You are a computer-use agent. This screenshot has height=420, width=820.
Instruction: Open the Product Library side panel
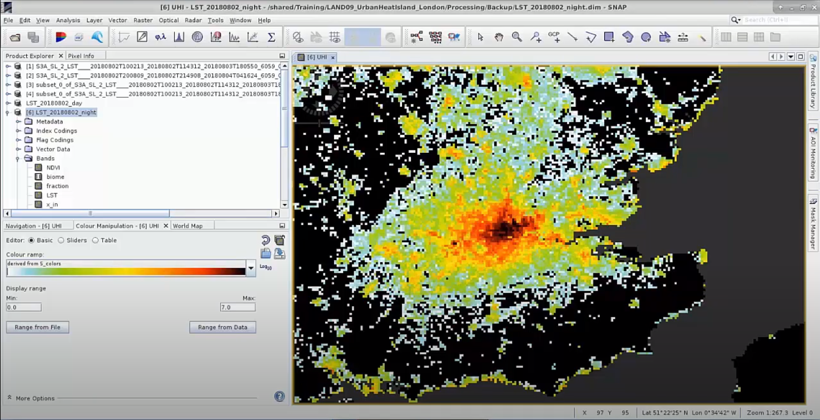[x=813, y=81]
